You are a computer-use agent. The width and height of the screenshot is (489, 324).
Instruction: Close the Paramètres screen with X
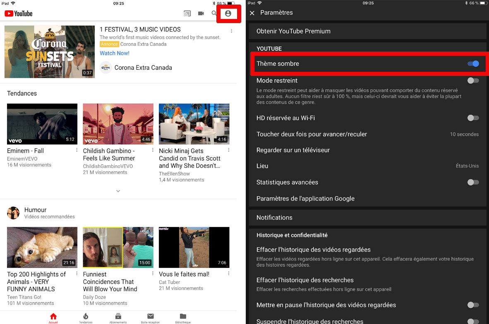(252, 13)
